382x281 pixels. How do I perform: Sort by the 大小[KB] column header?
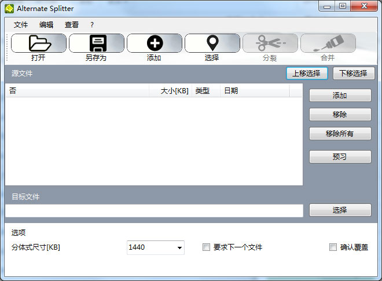tap(171, 91)
